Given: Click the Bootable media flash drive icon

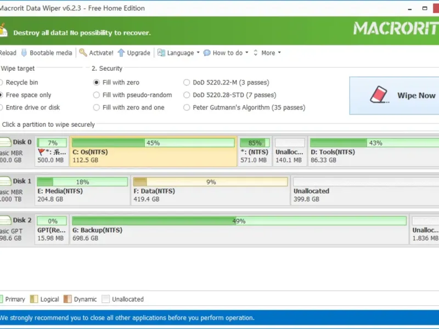Looking at the screenshot, I should (x=24, y=53).
